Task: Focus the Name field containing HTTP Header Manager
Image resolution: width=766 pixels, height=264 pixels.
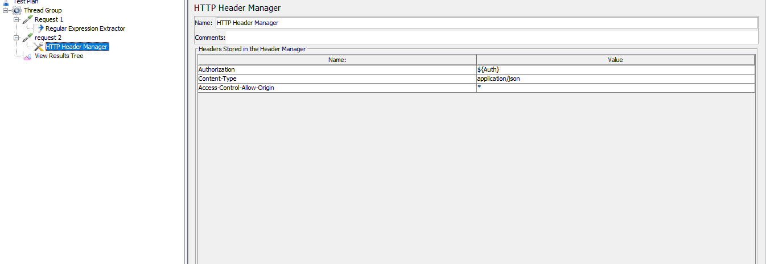Action: [486, 23]
